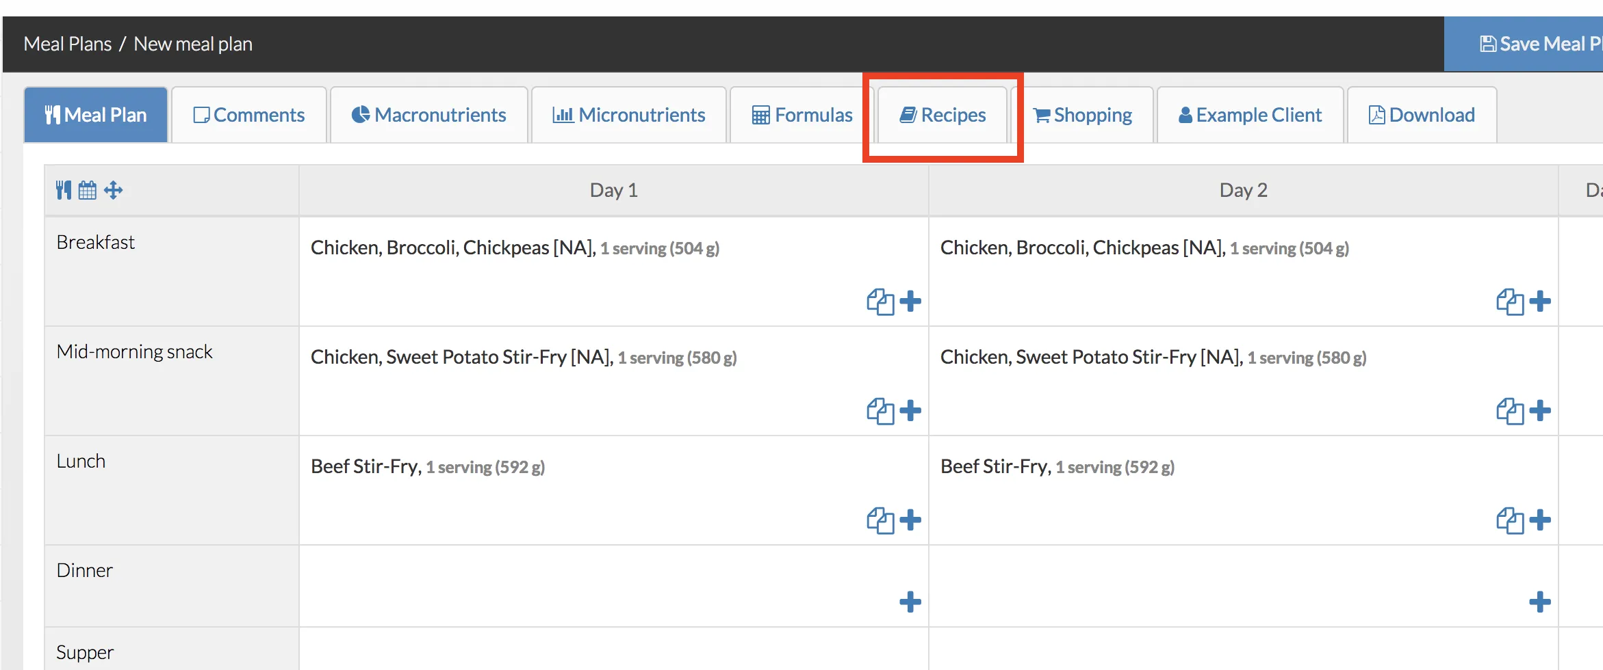
Task: View the Macronutrients tab
Action: (429, 114)
